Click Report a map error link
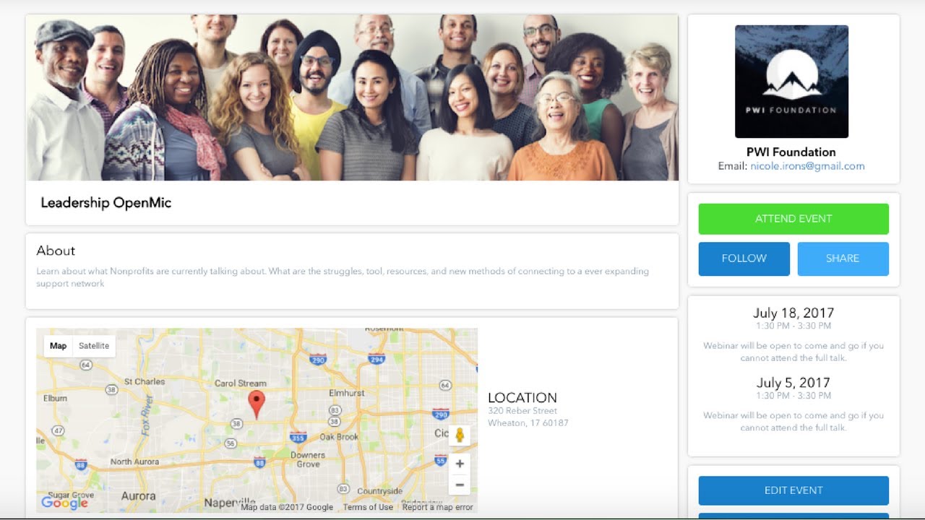925x520 pixels. (x=438, y=507)
